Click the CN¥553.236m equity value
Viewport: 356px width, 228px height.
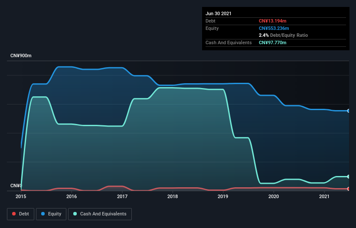coord(274,28)
